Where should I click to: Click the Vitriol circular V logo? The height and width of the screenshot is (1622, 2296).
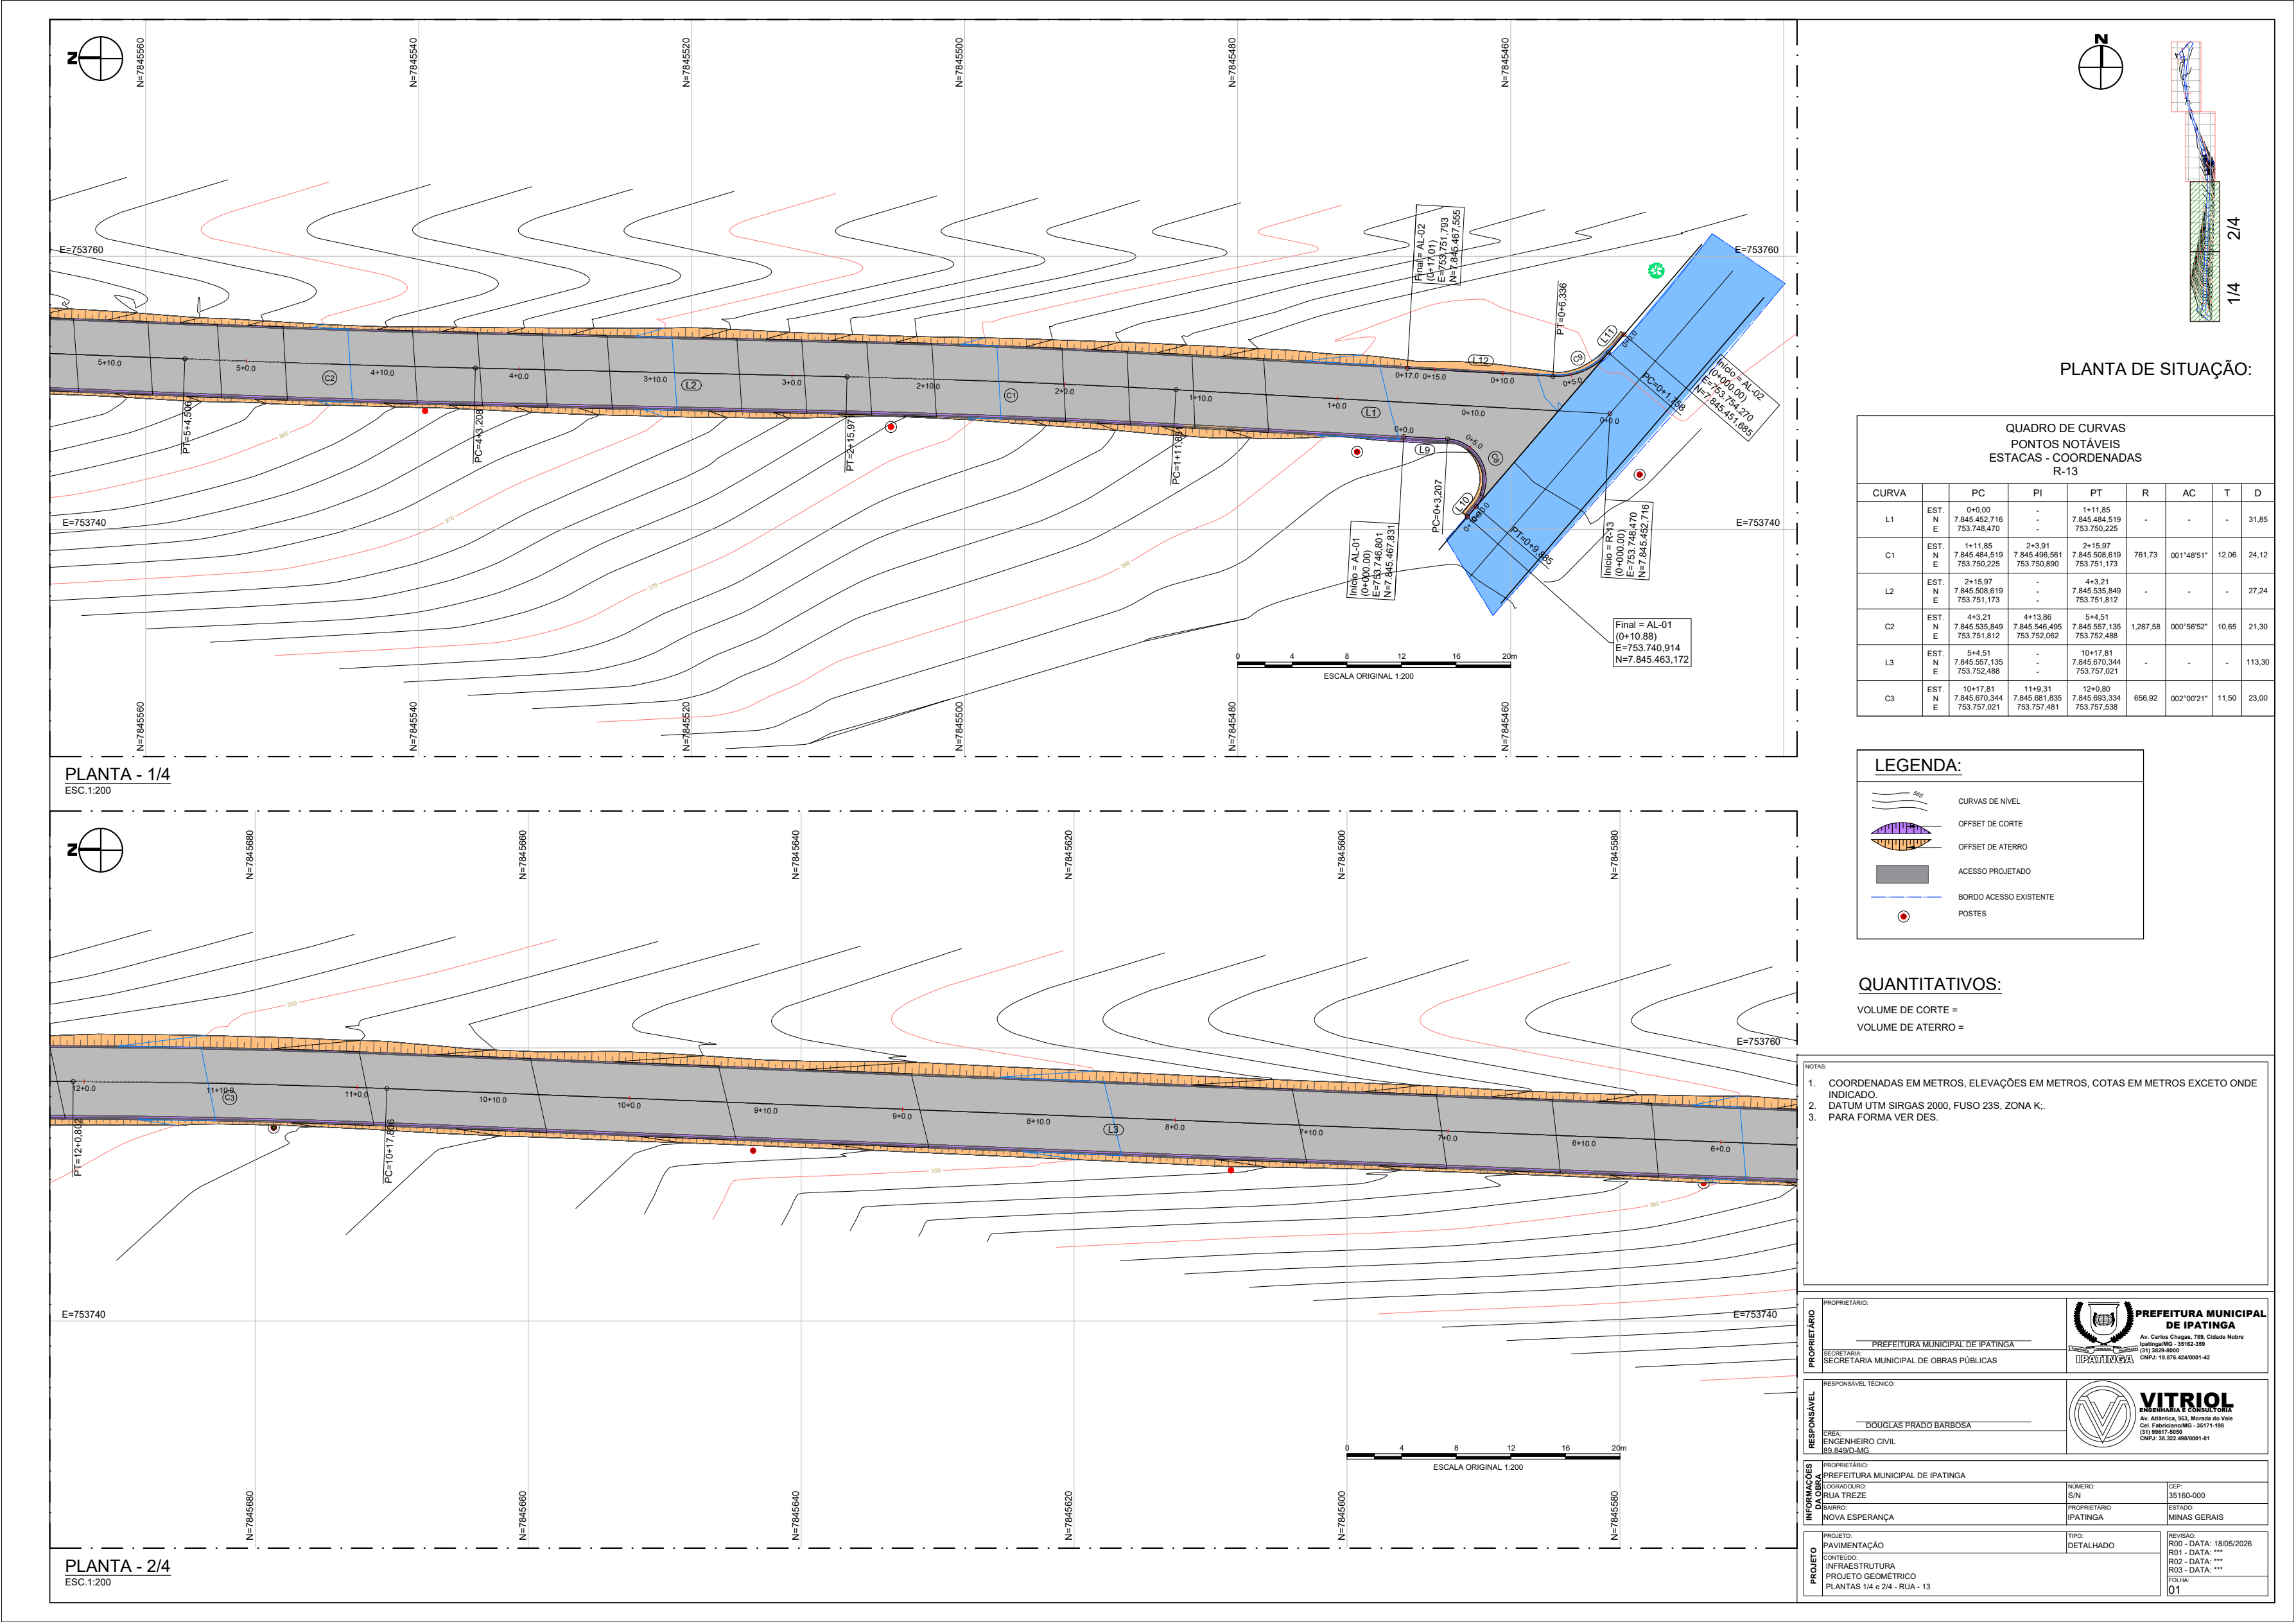click(x=2102, y=1415)
